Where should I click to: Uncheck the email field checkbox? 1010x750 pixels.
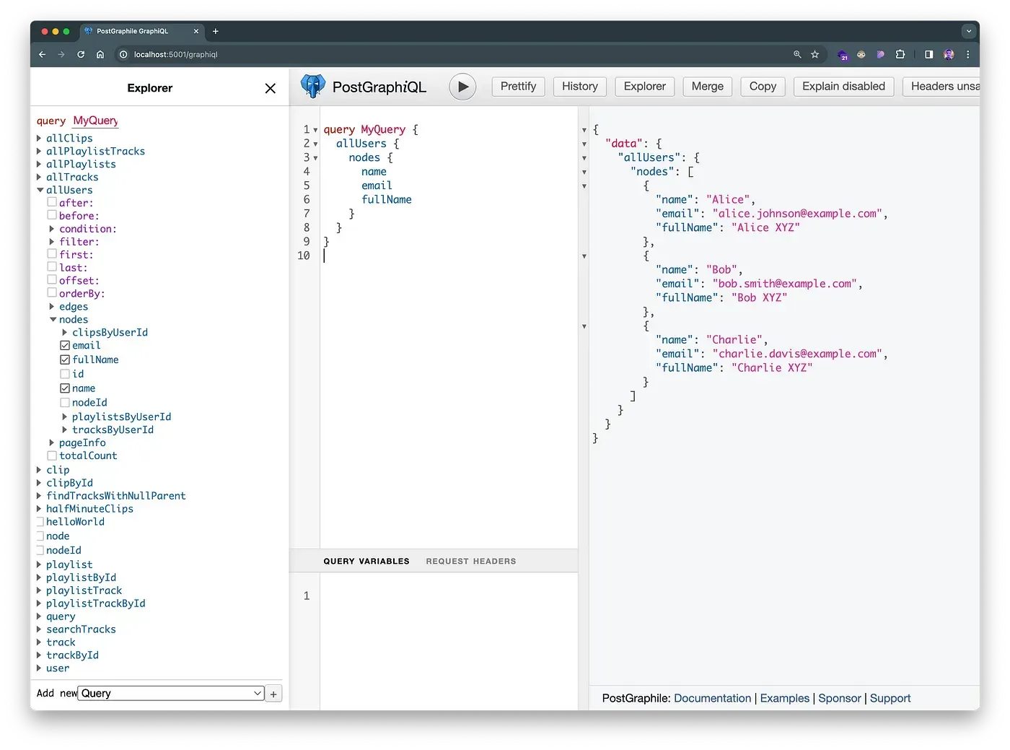pyautogui.click(x=65, y=346)
